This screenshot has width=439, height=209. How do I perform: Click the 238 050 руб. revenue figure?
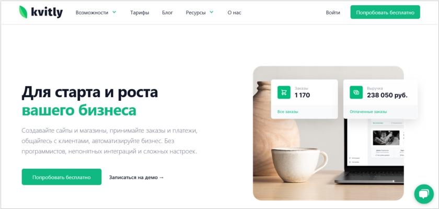387,95
